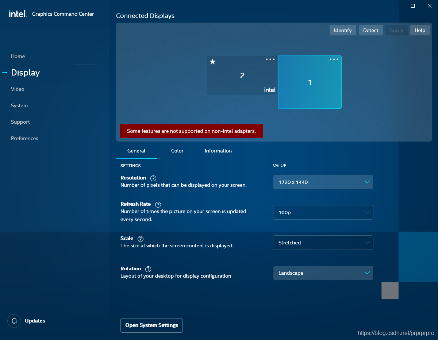Go to the Home section
Screen dimensions: 438x340
(18, 56)
